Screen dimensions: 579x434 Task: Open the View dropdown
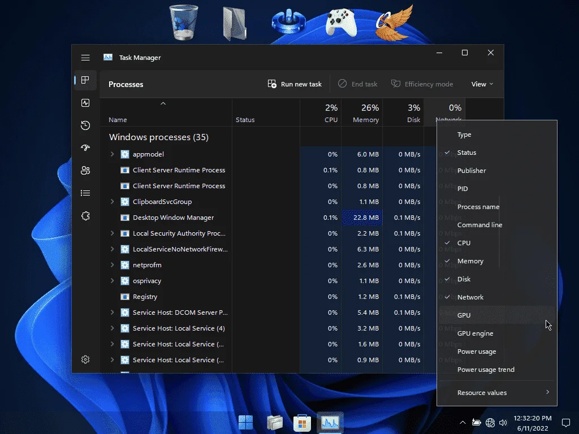point(482,84)
